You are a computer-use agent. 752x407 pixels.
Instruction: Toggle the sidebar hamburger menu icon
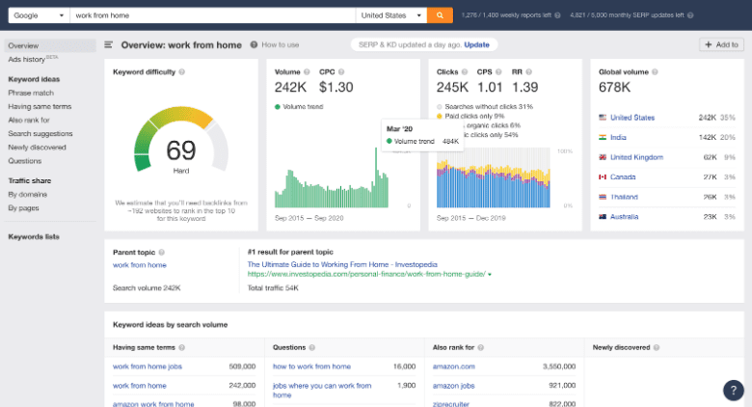click(x=108, y=44)
